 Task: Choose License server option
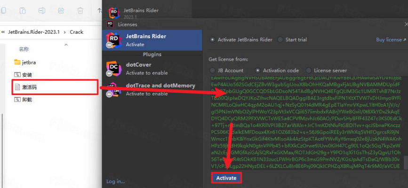coord(309,70)
